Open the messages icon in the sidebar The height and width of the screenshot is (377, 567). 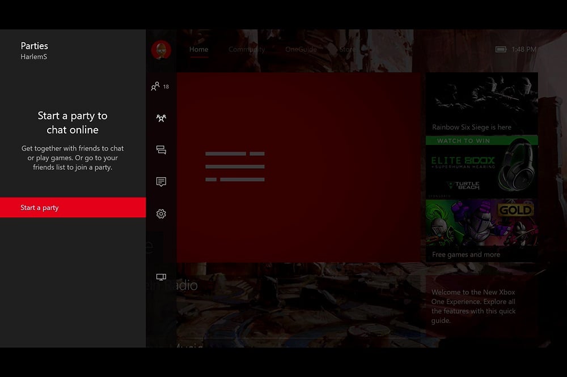pyautogui.click(x=160, y=149)
